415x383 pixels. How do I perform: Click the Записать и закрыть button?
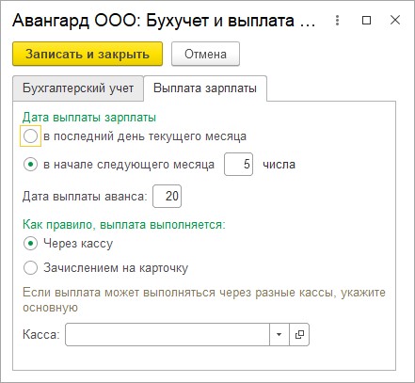[88, 54]
